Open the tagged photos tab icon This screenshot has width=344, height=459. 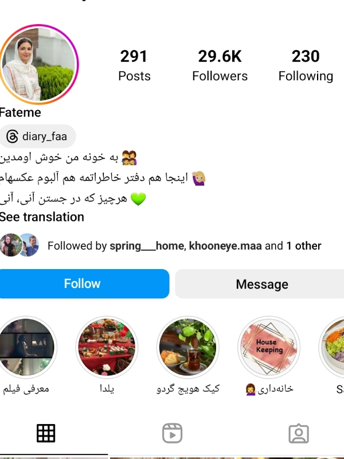pyautogui.click(x=299, y=433)
